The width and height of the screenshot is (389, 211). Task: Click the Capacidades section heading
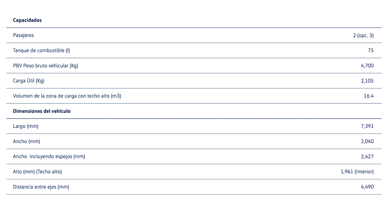click(27, 20)
